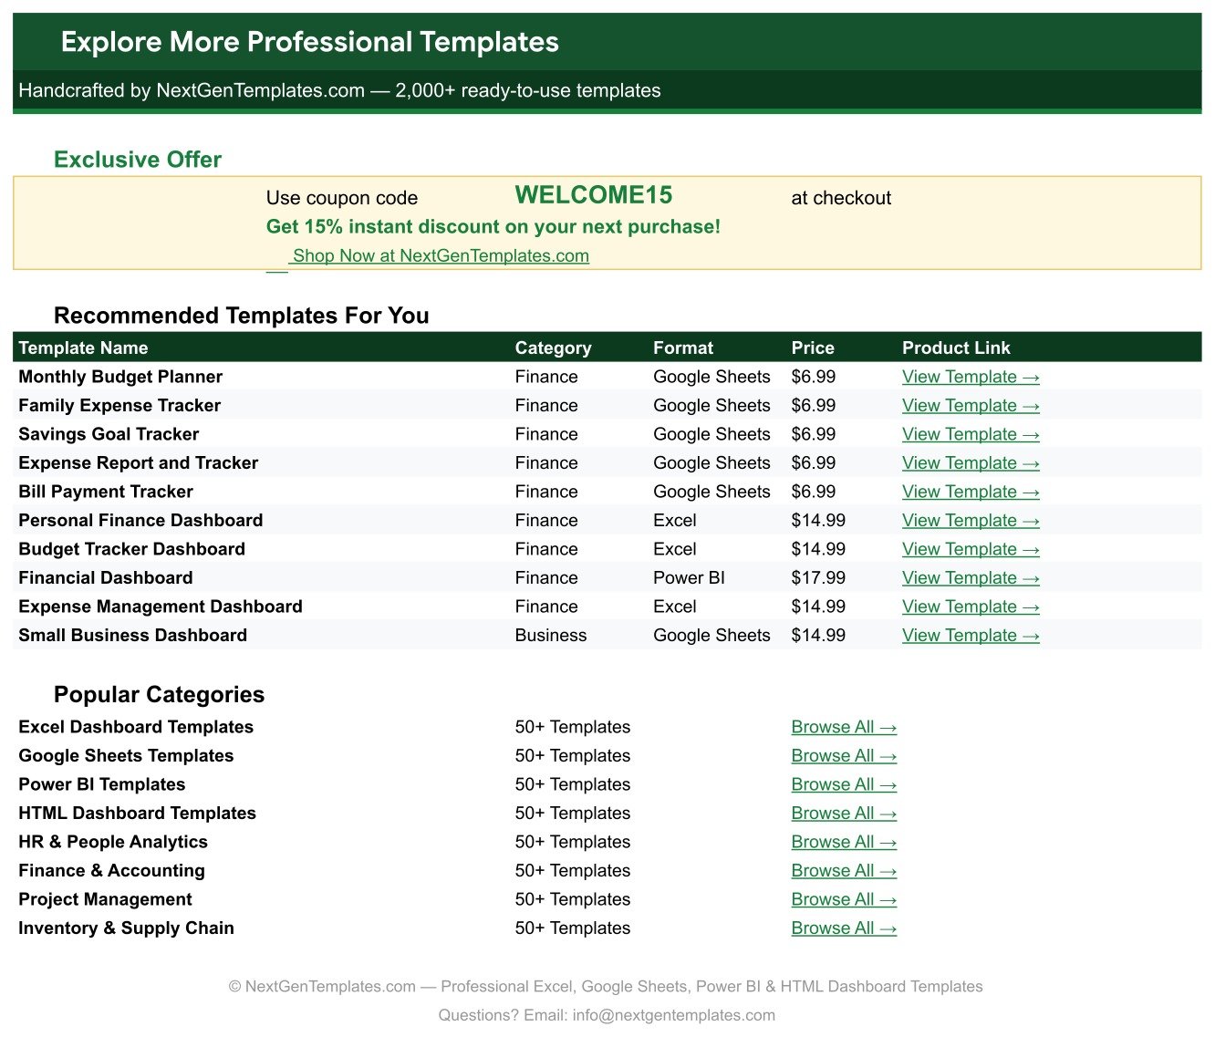Select the Savings Goal Tracker name cell
The image size is (1215, 1037).
click(109, 434)
